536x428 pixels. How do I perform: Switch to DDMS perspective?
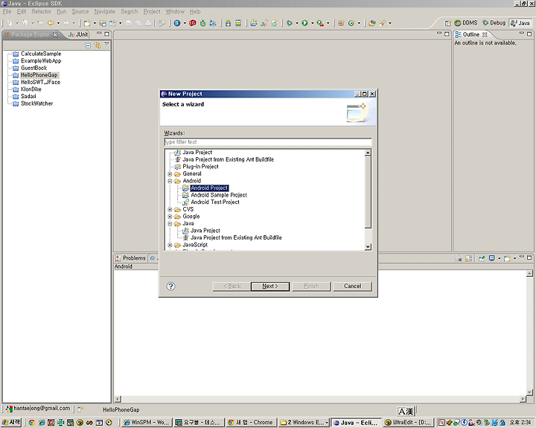click(465, 23)
